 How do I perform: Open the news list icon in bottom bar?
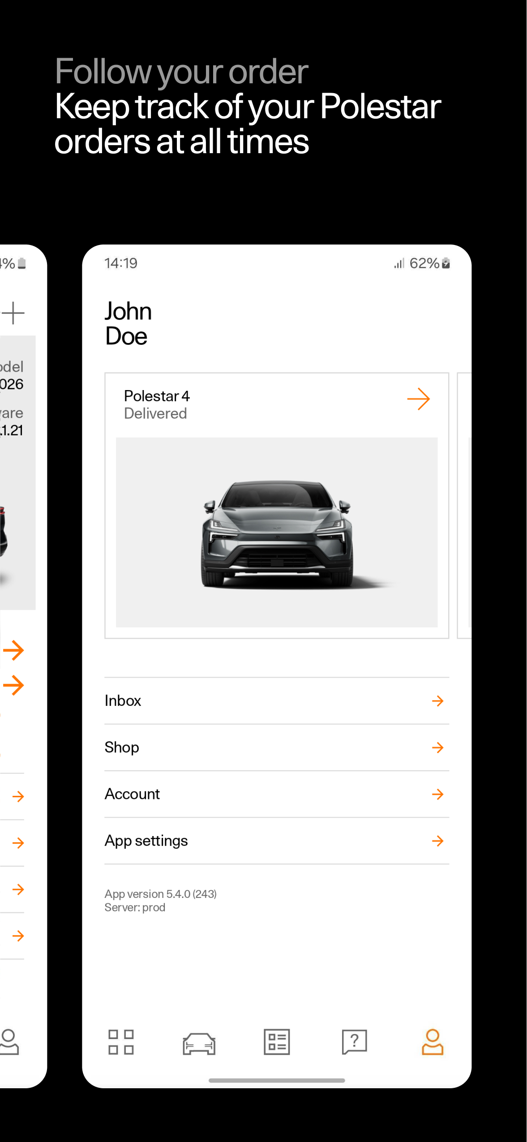(277, 1042)
